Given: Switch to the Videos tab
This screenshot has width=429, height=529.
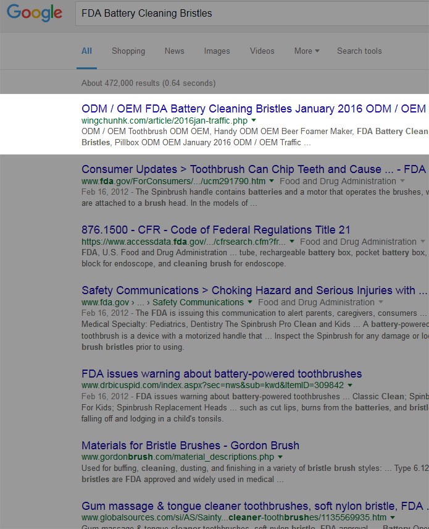Looking at the screenshot, I should pos(262,51).
